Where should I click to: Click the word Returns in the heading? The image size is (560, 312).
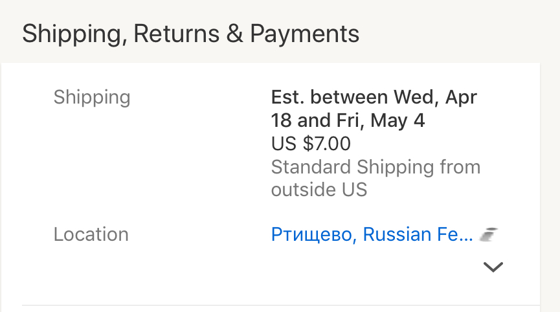coord(177,34)
